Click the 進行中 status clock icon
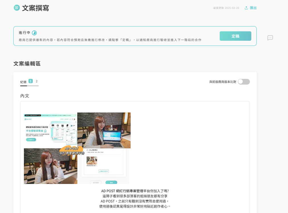 tap(34, 33)
